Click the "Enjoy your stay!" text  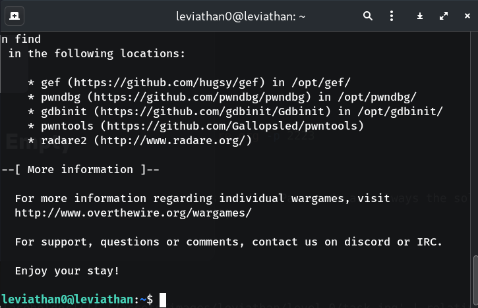pyautogui.click(x=67, y=271)
